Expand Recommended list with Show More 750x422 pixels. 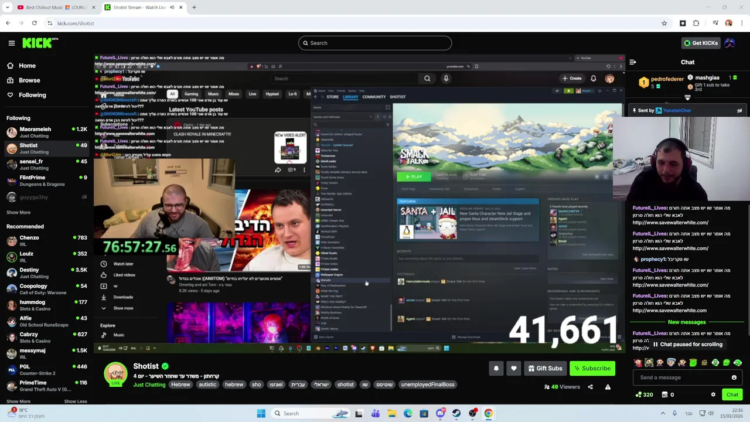pos(18,401)
